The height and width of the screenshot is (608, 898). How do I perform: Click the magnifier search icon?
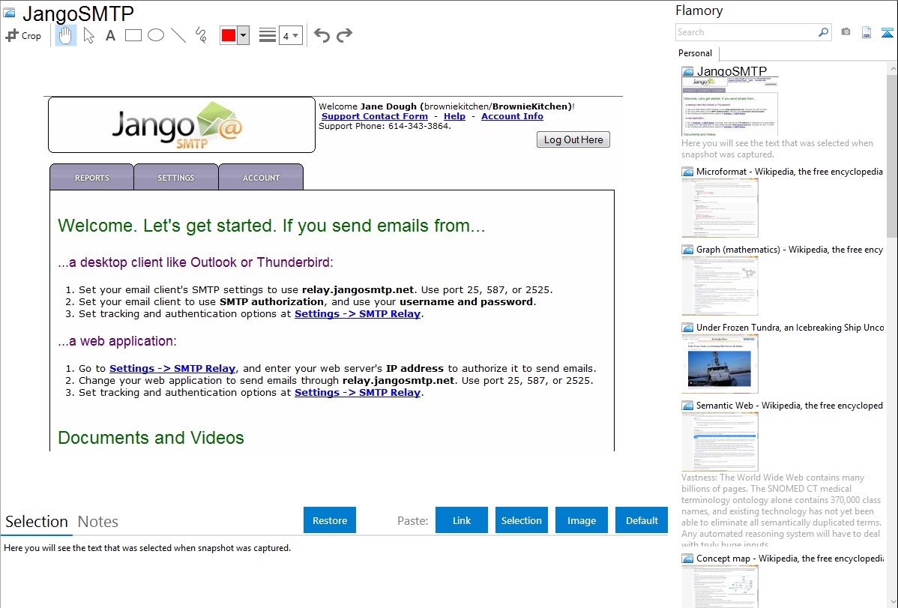(x=824, y=32)
